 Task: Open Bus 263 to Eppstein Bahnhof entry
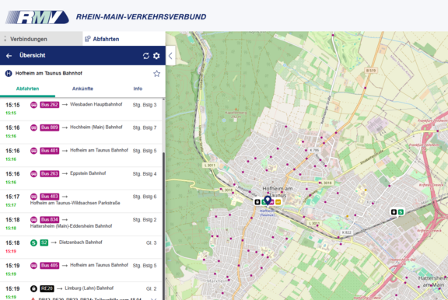81,177
